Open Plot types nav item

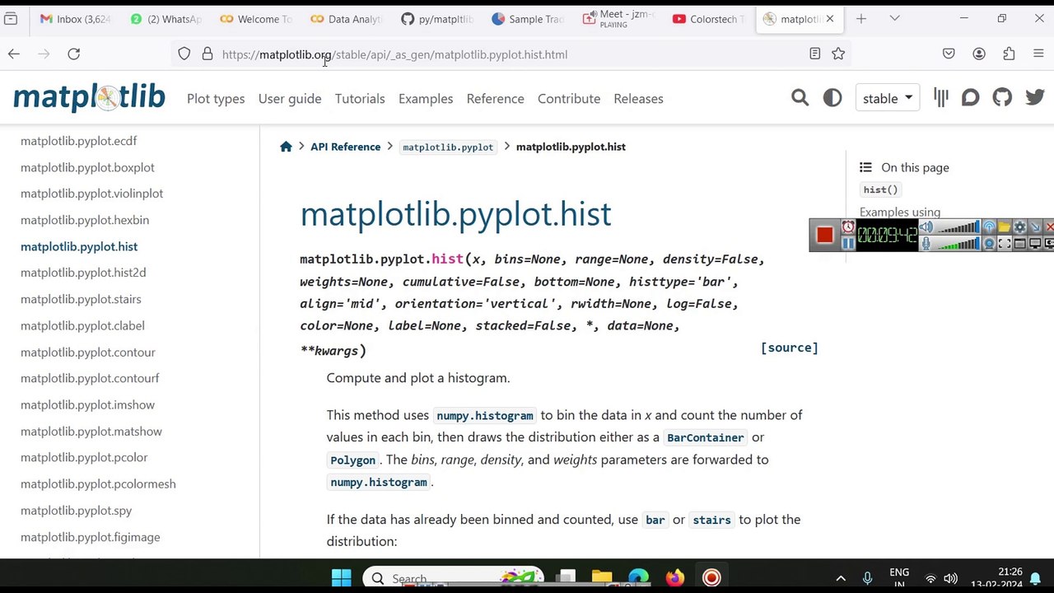(216, 98)
